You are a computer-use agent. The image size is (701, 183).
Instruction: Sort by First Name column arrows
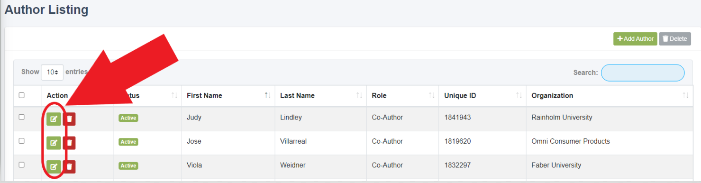pyautogui.click(x=268, y=96)
